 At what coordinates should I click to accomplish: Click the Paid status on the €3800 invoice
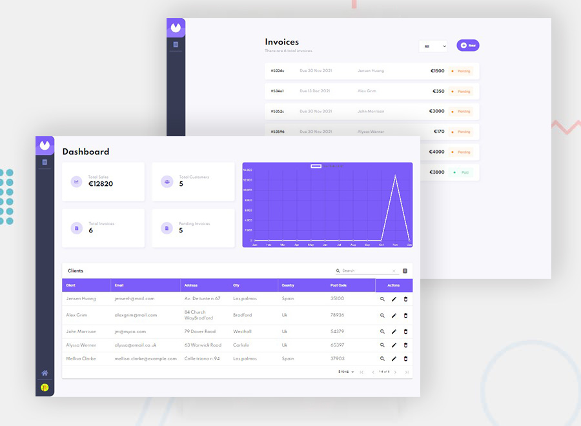click(460, 172)
